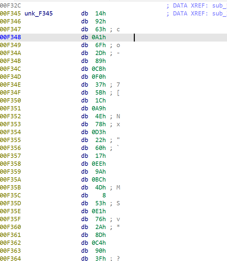Click address 00F34D
227x261 pixels.
[10, 77]
